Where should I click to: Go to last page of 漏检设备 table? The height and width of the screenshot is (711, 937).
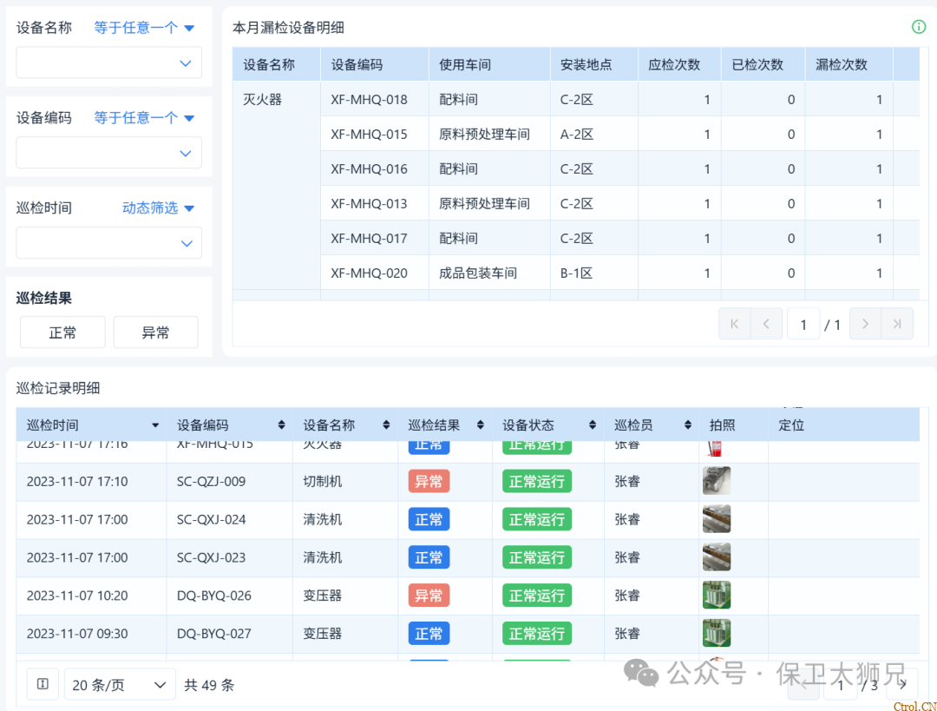coord(896,324)
